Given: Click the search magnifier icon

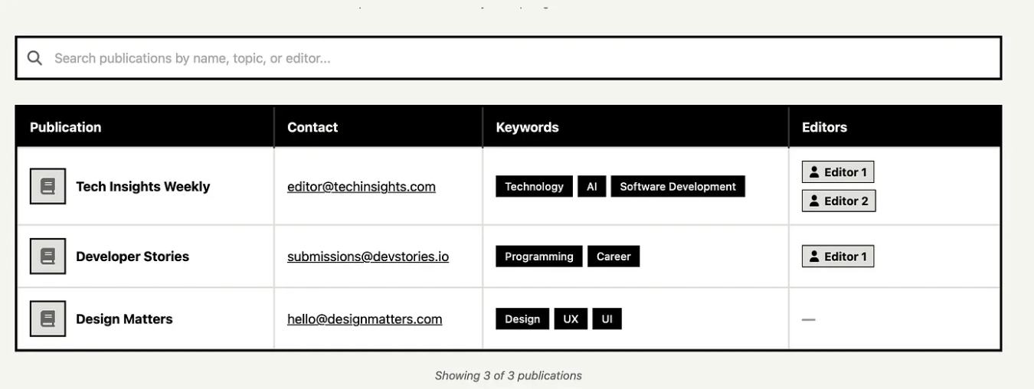Looking at the screenshot, I should tap(34, 58).
